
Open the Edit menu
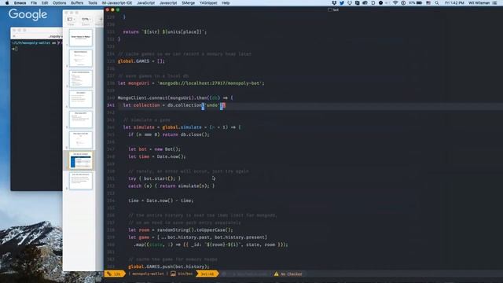point(45,3)
